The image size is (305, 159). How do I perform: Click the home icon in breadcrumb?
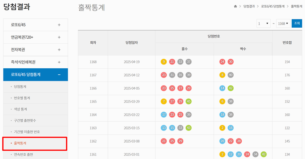pyautogui.click(x=235, y=6)
